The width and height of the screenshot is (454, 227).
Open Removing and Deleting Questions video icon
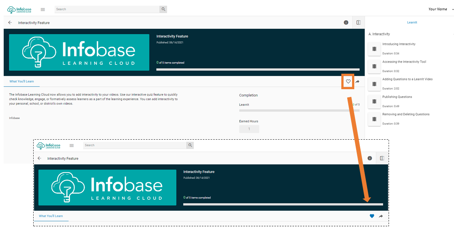click(374, 119)
